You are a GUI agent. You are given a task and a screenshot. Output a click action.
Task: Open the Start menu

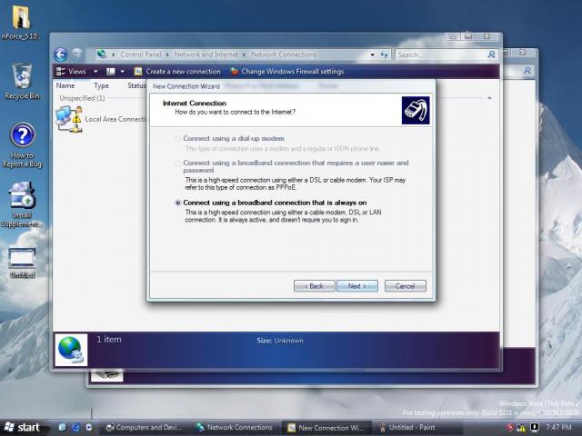click(x=23, y=428)
